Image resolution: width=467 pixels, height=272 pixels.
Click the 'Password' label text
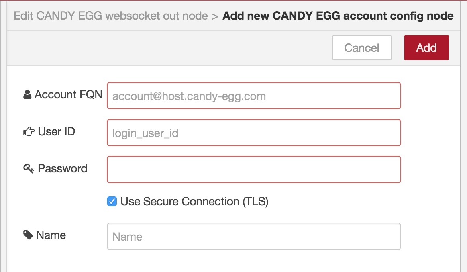pyautogui.click(x=63, y=168)
